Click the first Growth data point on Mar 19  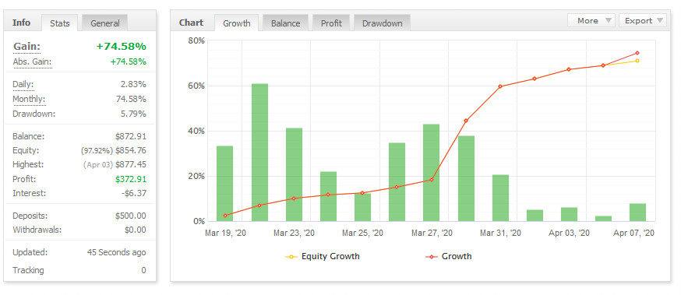(x=225, y=216)
